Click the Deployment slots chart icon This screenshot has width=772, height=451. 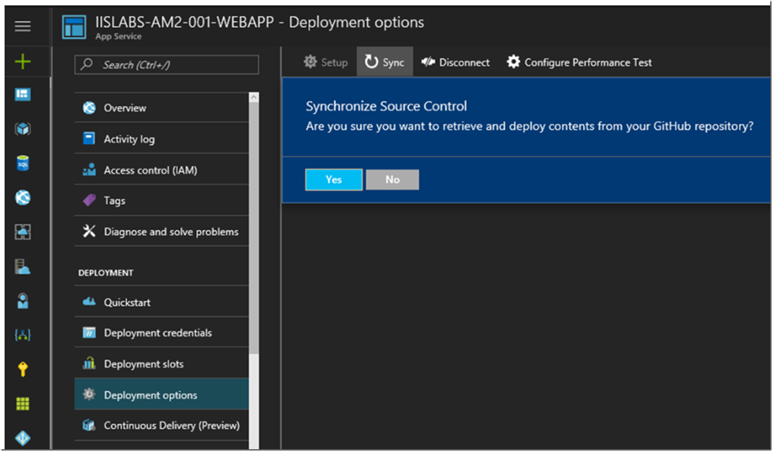[x=89, y=363]
